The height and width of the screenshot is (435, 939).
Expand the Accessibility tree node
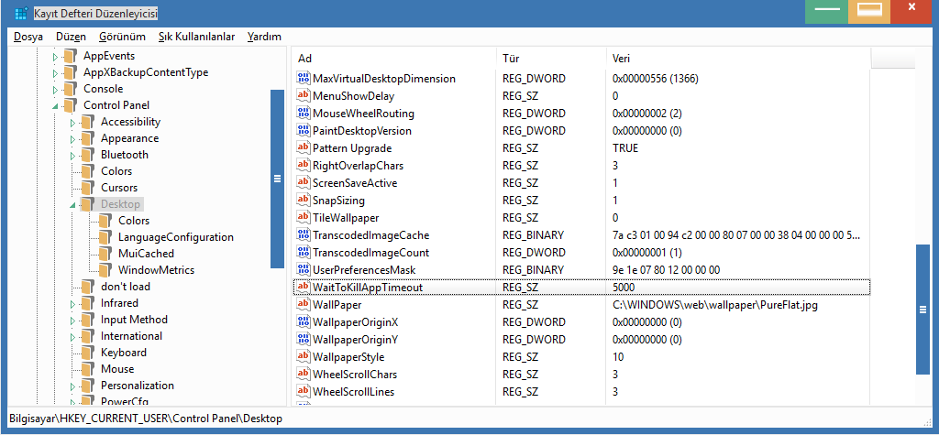(x=73, y=123)
